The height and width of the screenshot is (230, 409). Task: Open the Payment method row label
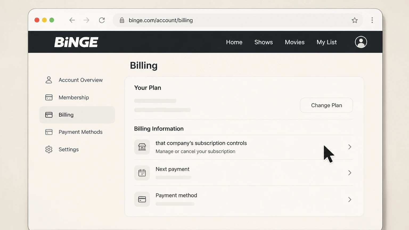click(176, 195)
